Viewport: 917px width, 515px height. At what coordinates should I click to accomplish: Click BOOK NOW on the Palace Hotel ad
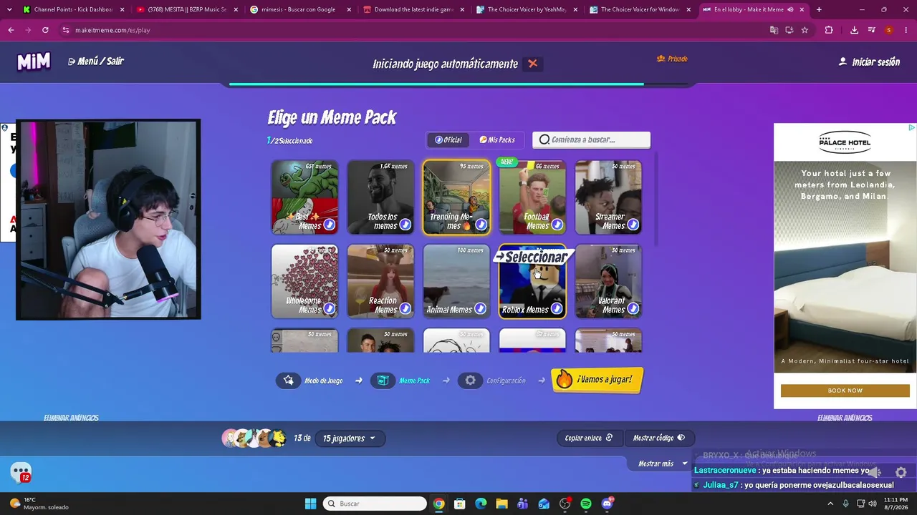(845, 391)
